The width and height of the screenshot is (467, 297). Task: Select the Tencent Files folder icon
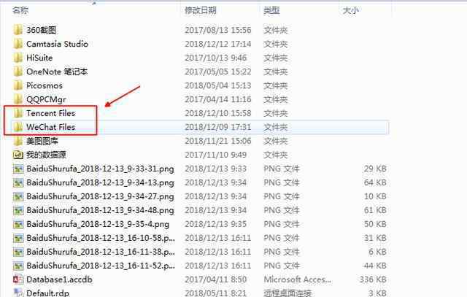pyautogui.click(x=18, y=113)
